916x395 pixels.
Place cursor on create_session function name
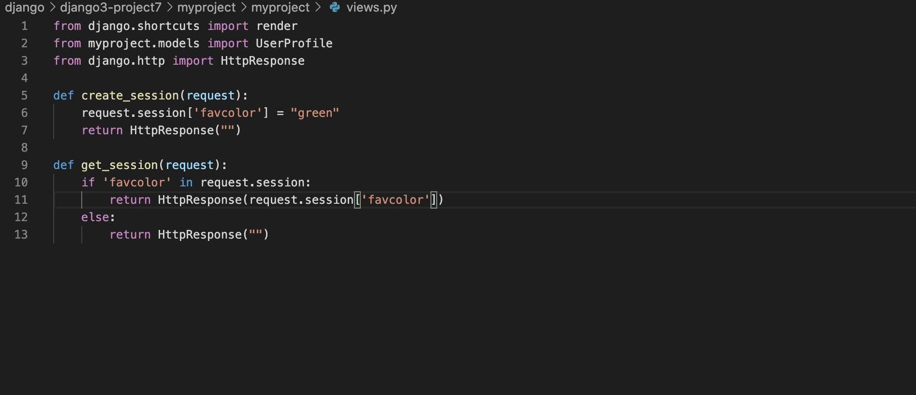pos(130,96)
